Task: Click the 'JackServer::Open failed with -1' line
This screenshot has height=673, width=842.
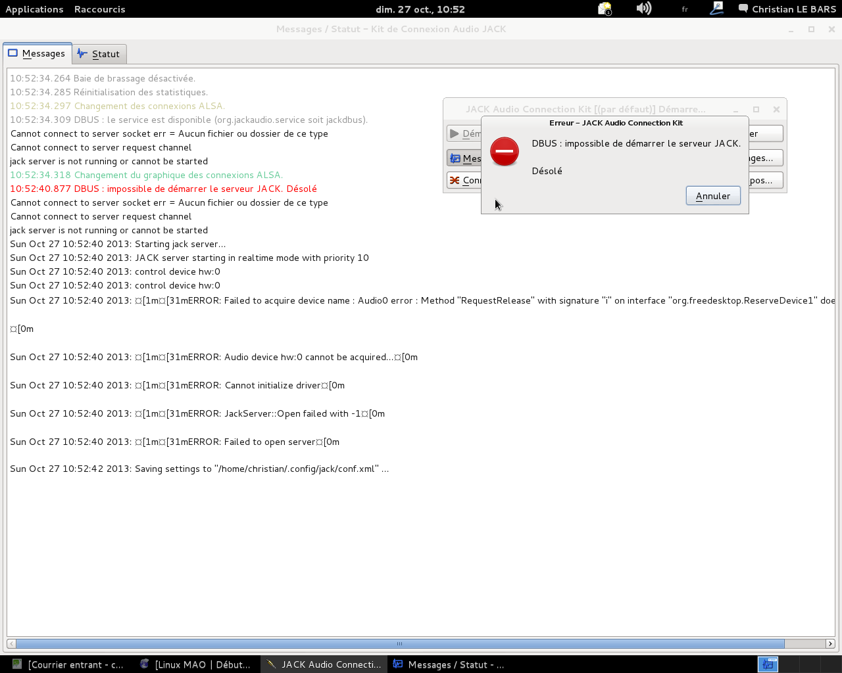Action: point(197,413)
